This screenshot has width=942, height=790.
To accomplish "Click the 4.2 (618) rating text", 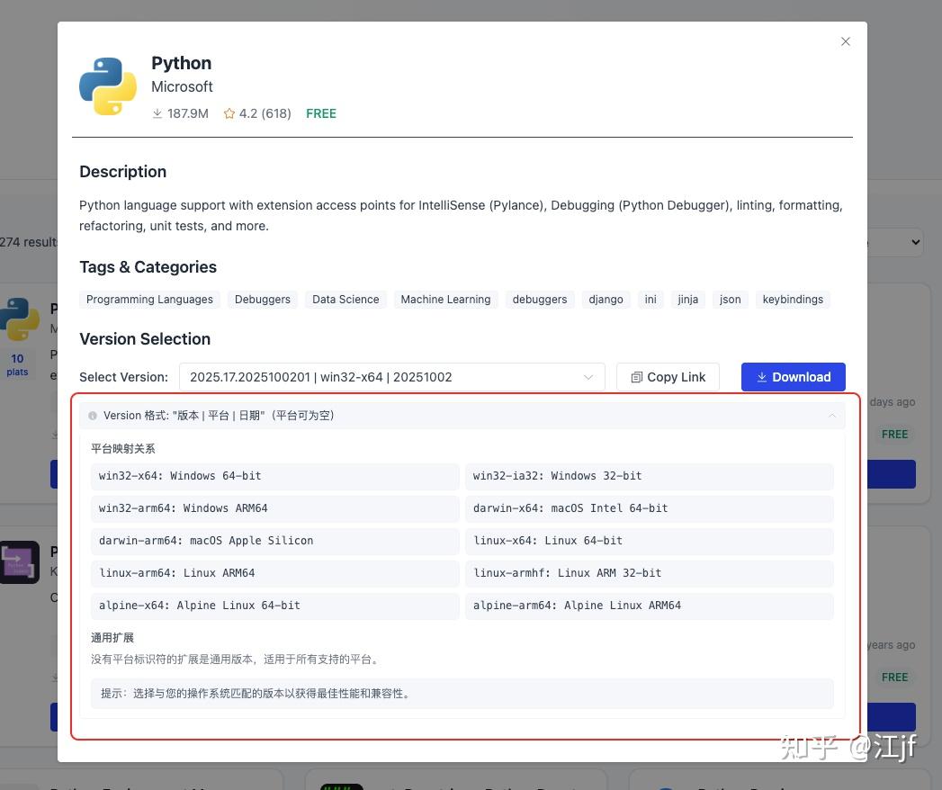I will pos(265,113).
